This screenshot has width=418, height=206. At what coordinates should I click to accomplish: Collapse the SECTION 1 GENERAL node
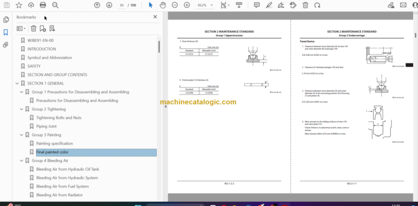(x=17, y=83)
